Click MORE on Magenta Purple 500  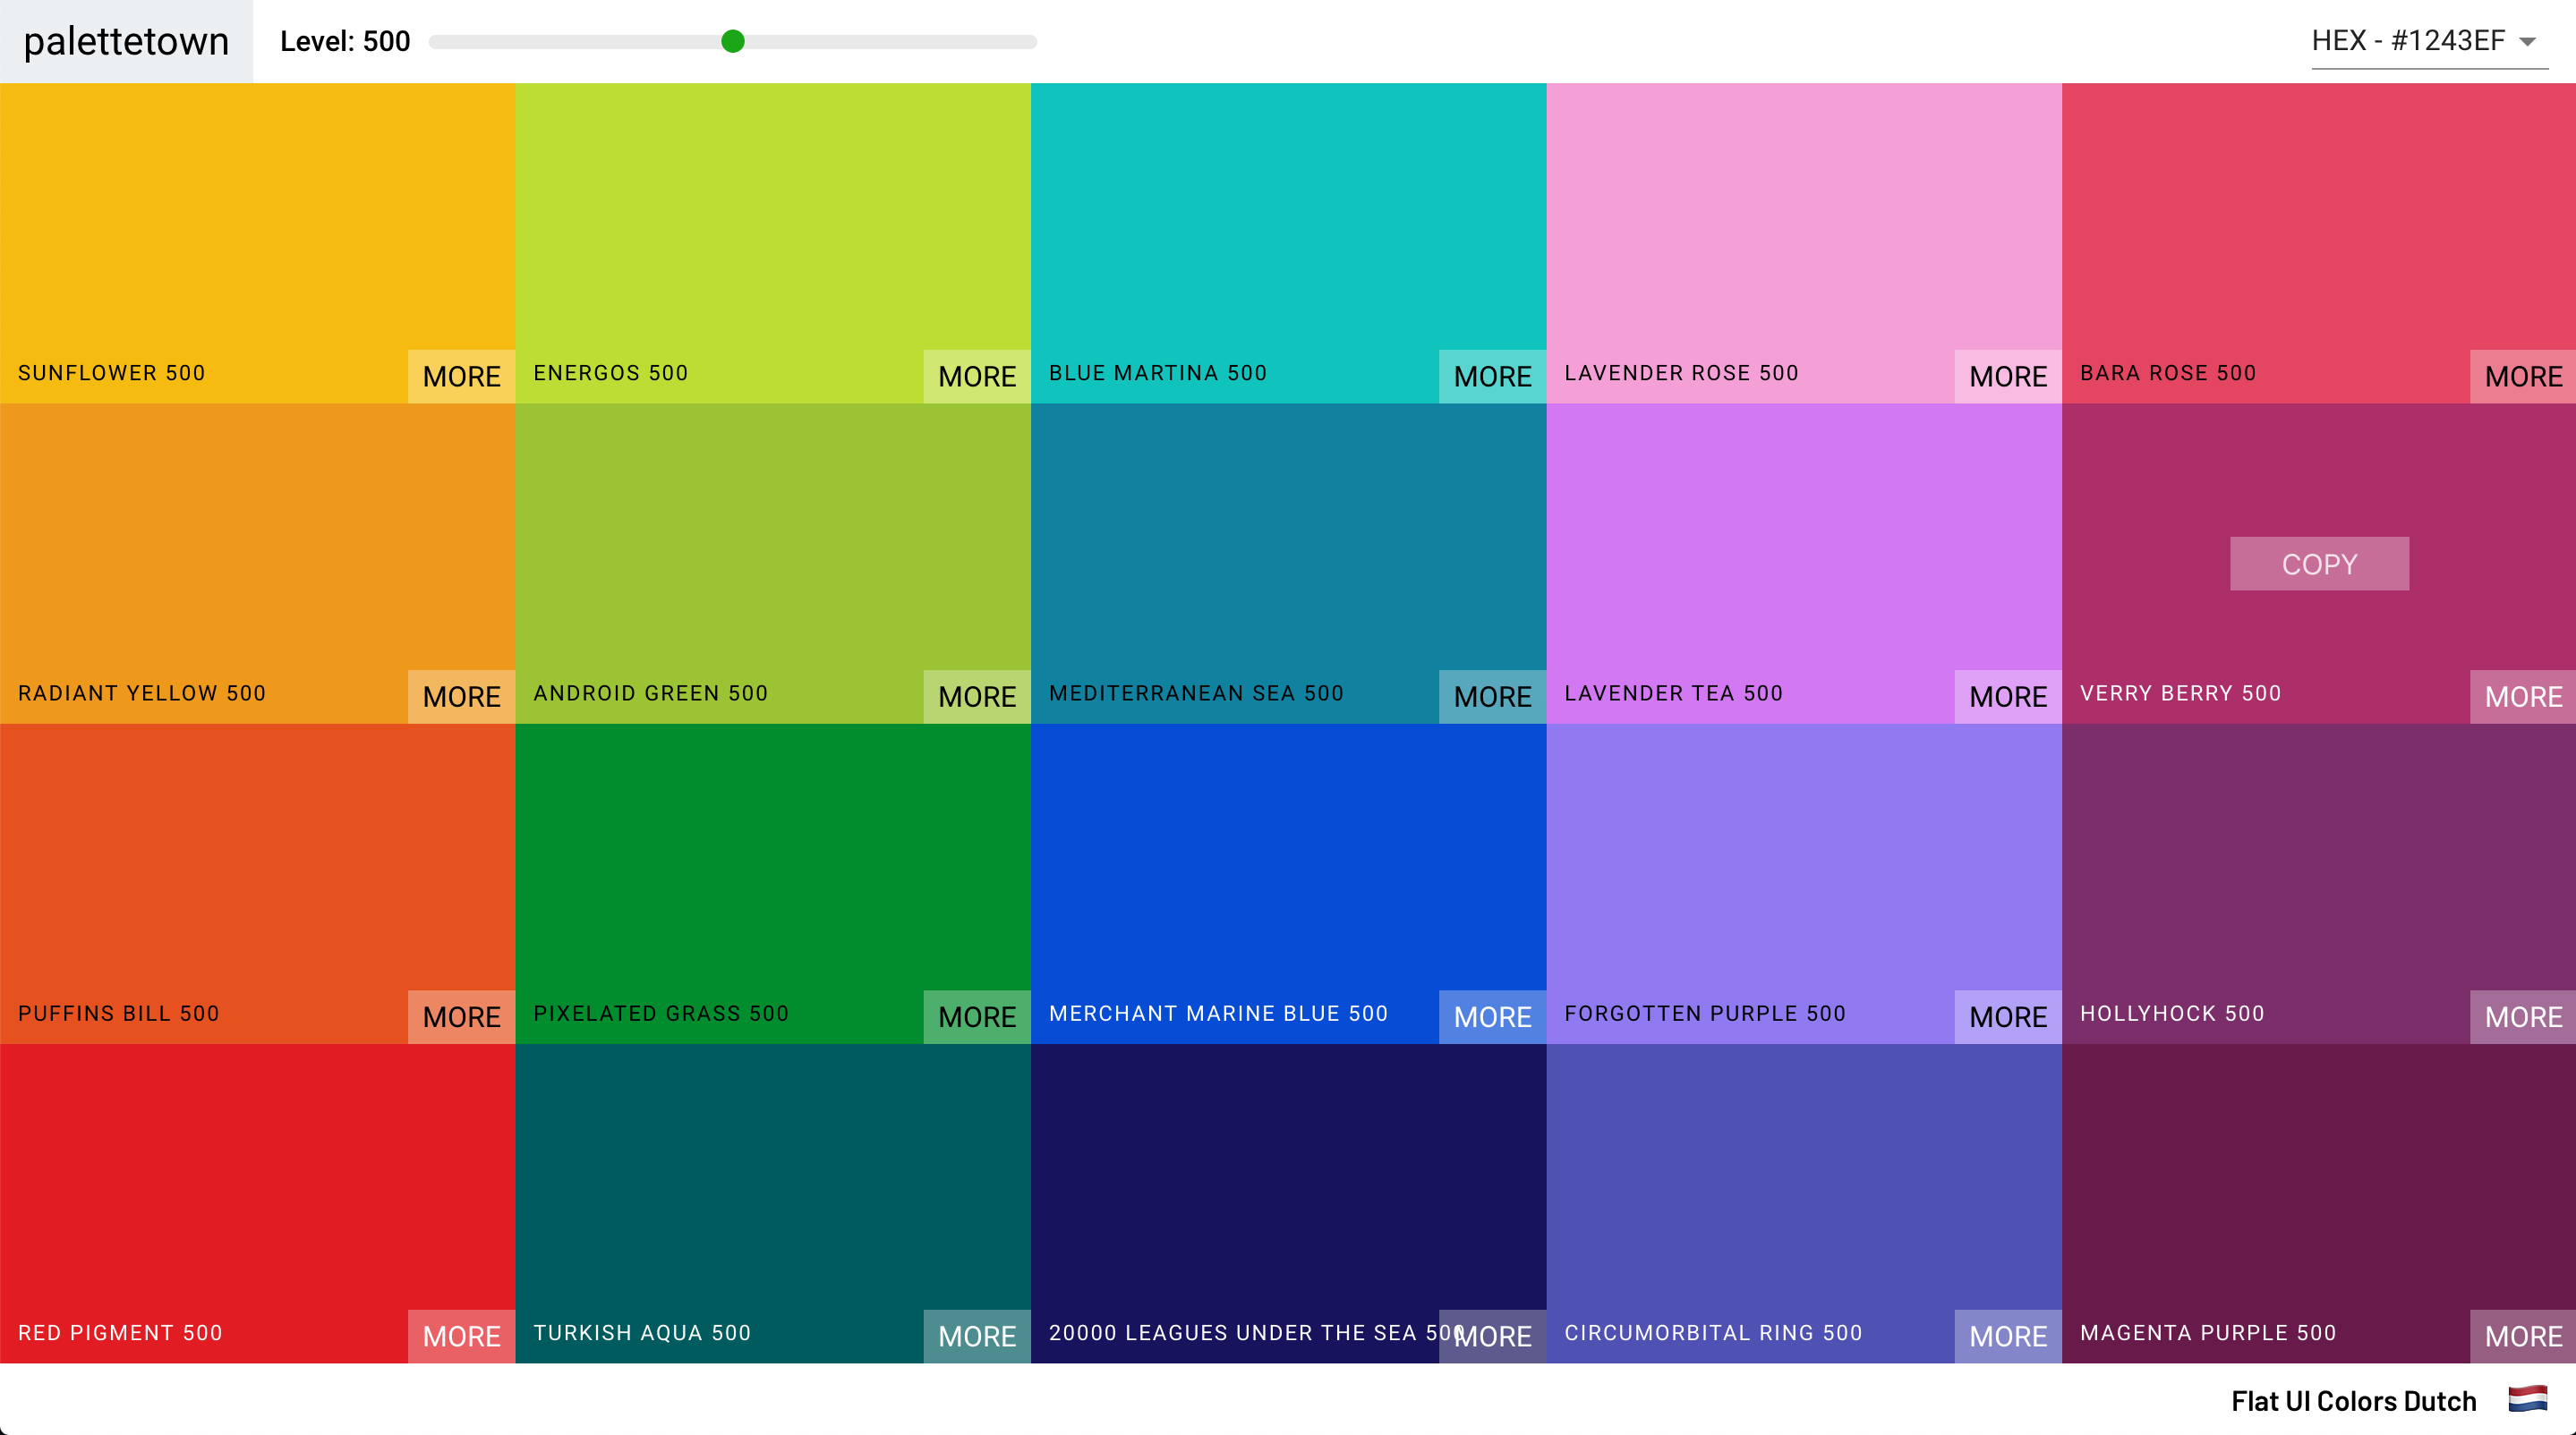point(2522,1336)
